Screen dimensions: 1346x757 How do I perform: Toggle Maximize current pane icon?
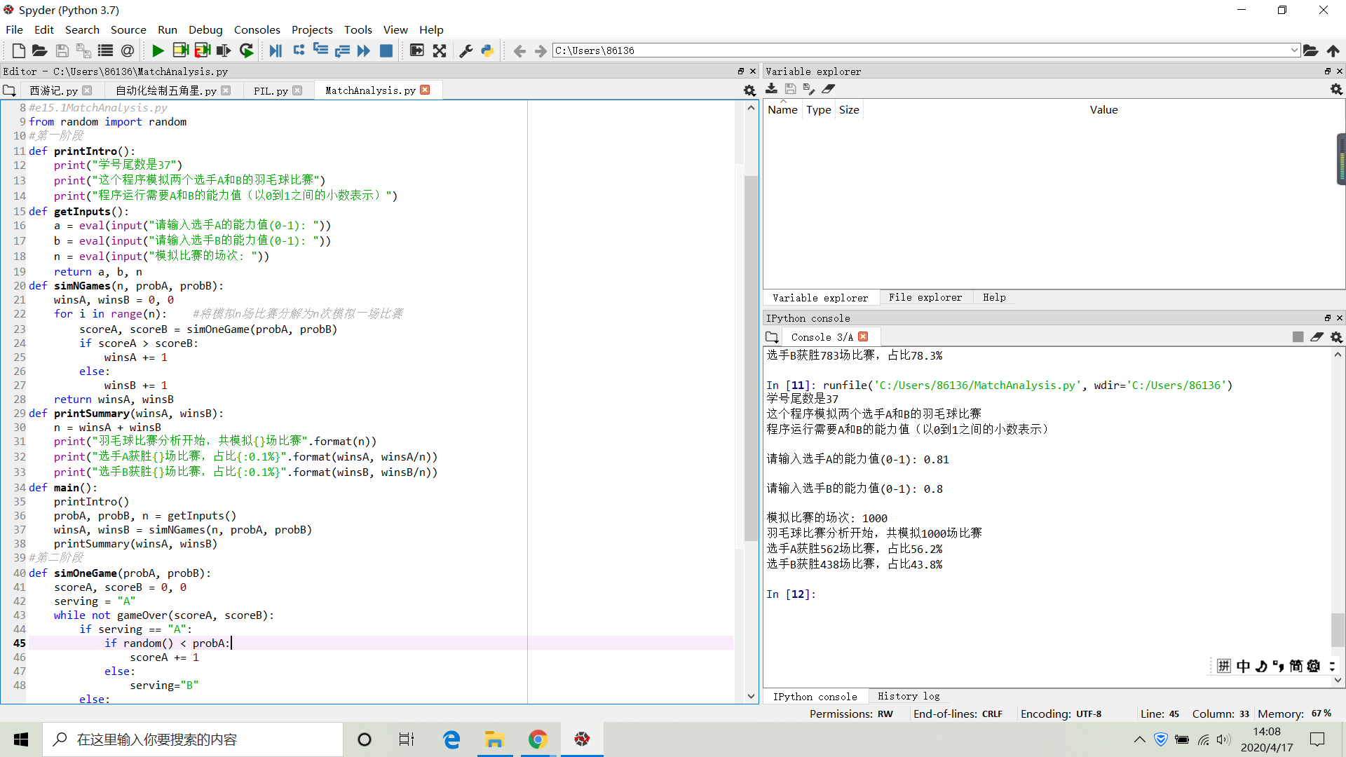click(440, 50)
